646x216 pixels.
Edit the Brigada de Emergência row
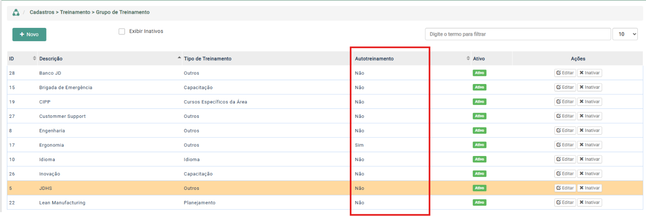565,87
